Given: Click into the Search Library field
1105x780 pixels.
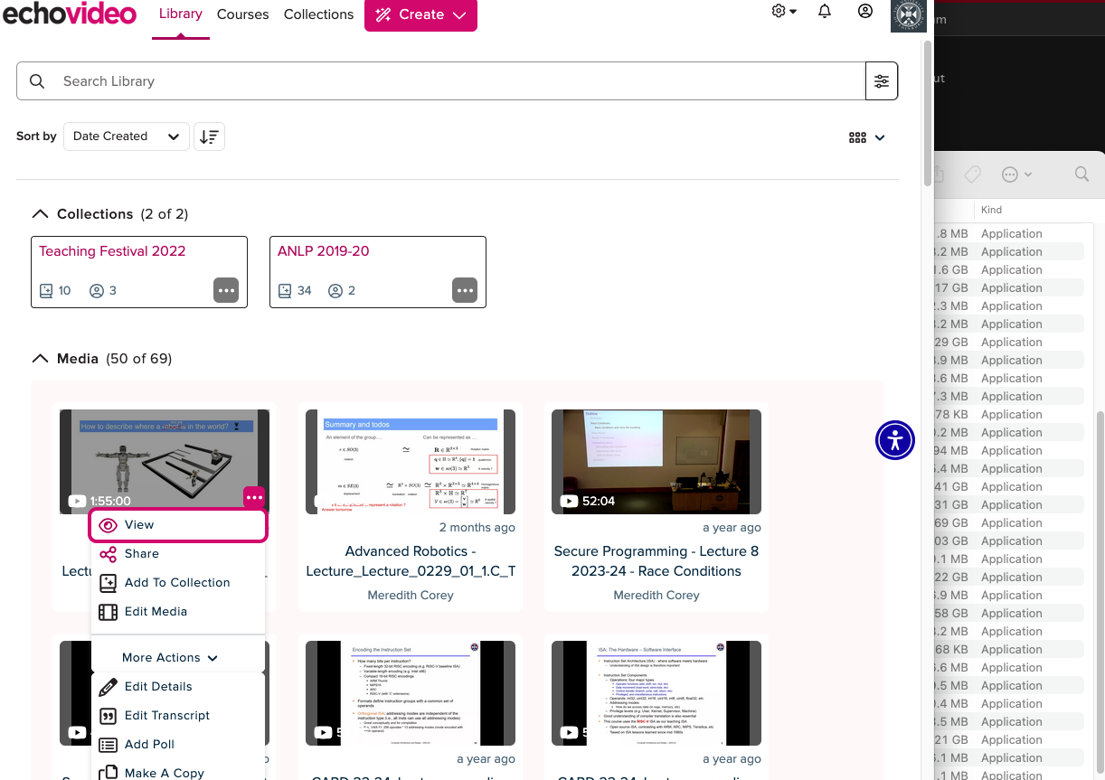Looking at the screenshot, I should [452, 81].
